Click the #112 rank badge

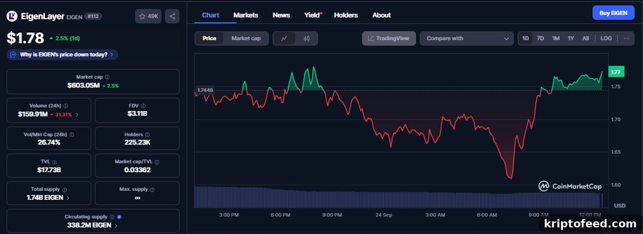tap(93, 16)
